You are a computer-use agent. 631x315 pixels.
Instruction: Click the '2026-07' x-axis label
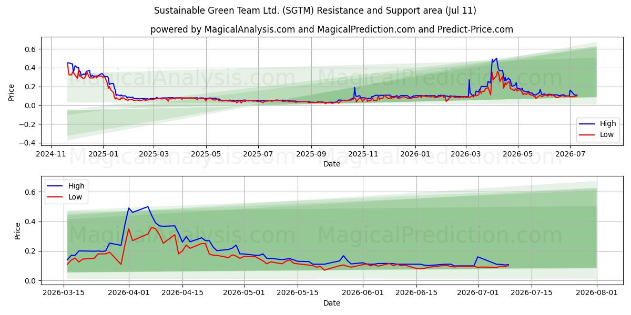point(570,154)
